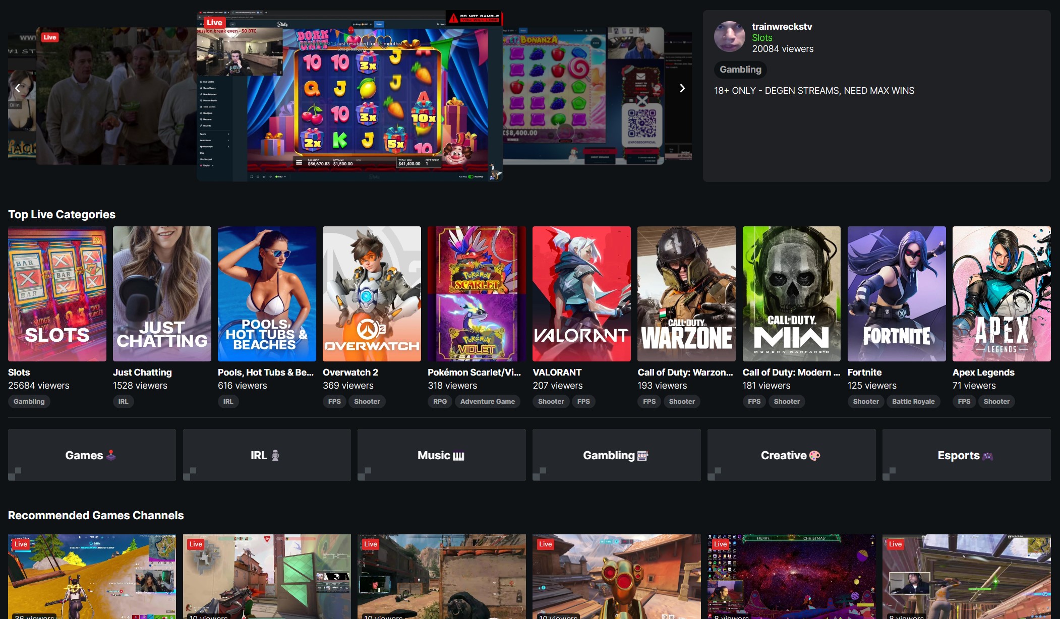Select the Shooter tag under Apex Legends
The image size is (1060, 619).
pos(996,402)
